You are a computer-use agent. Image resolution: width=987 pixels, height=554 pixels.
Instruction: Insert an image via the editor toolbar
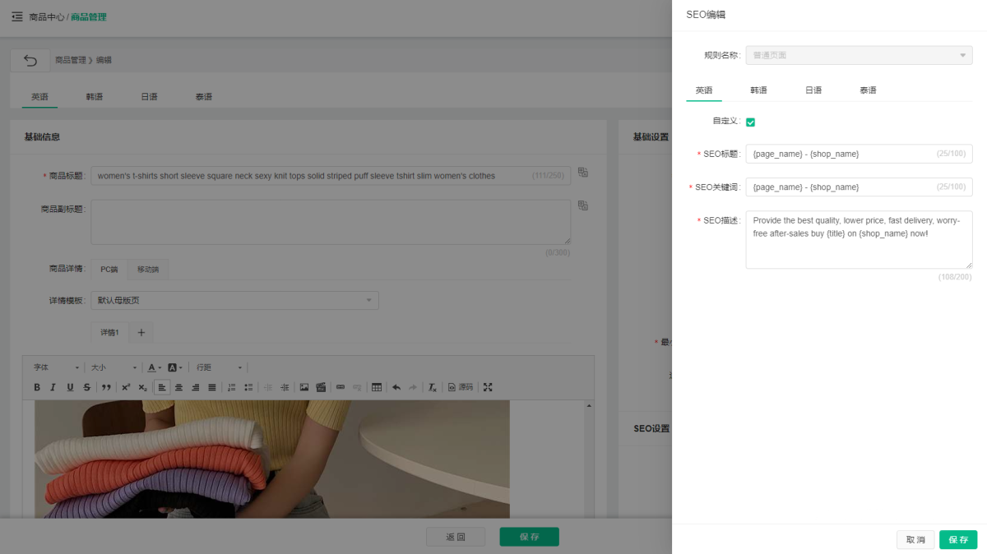304,387
